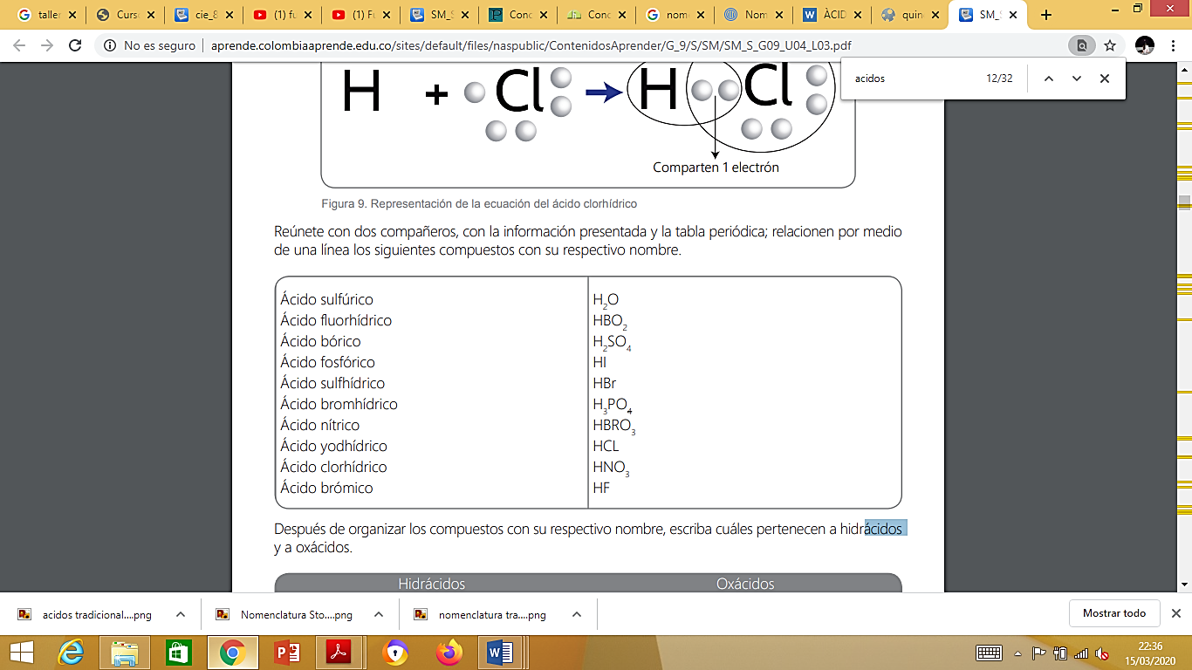
Task: Open Adobe Acrobat Reader from taskbar
Action: click(x=339, y=653)
